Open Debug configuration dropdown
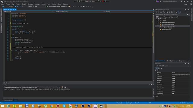 pyautogui.click(x=31, y=7)
